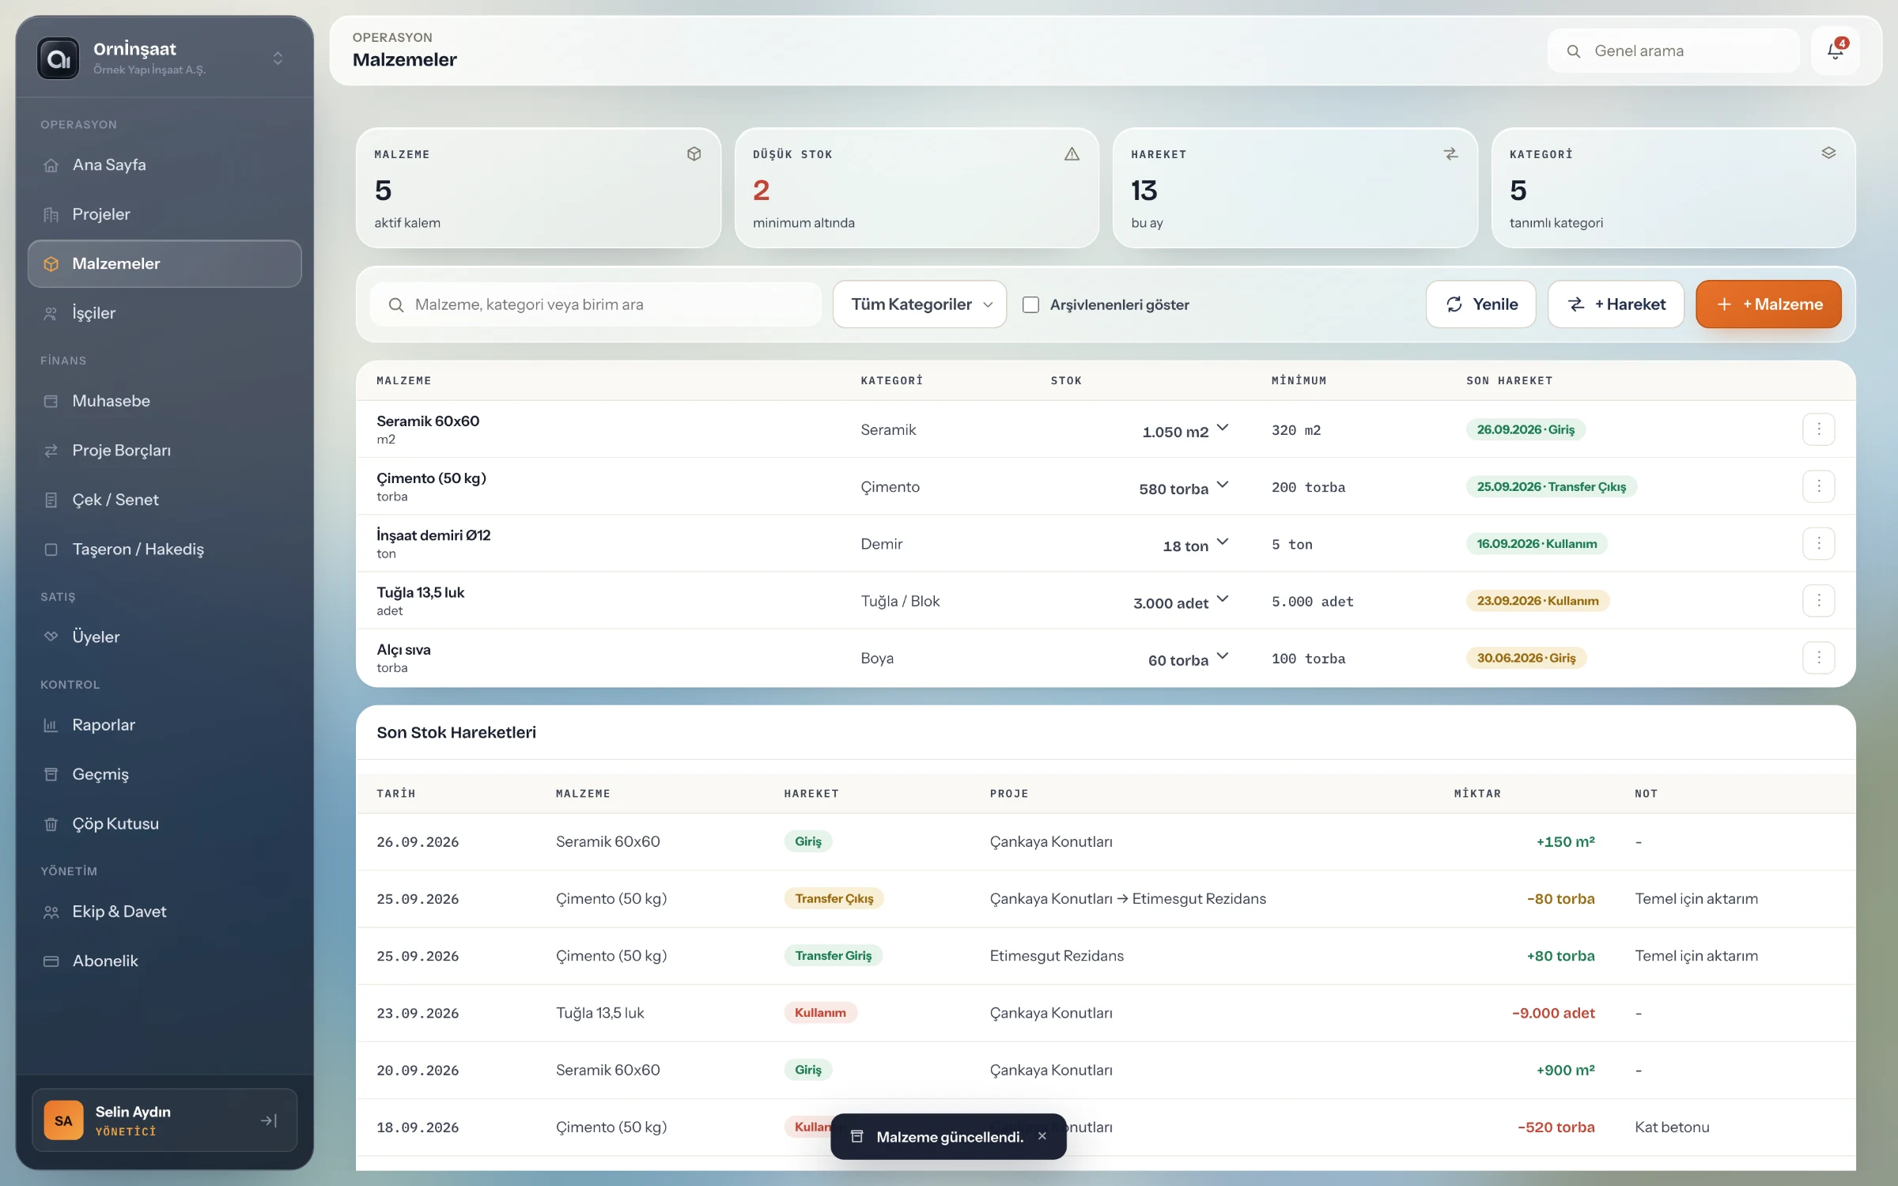Screen dimensions: 1898x1186
Task: Expand the organization switcher next to Orninşaat
Action: pyautogui.click(x=278, y=59)
